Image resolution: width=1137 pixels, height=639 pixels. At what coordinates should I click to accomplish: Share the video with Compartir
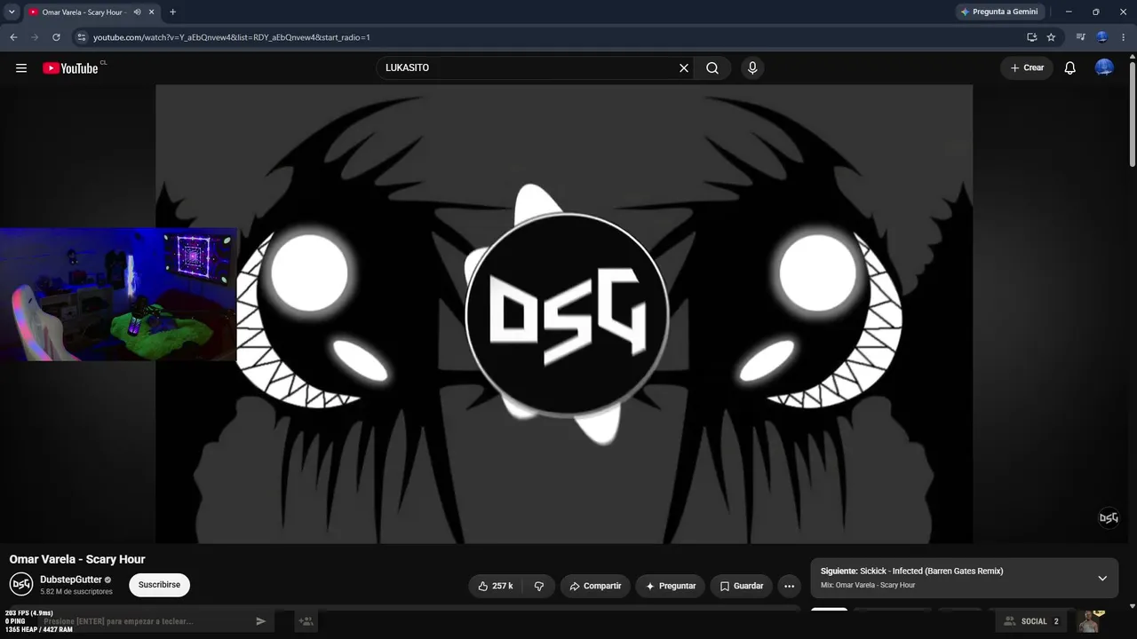coord(595,586)
